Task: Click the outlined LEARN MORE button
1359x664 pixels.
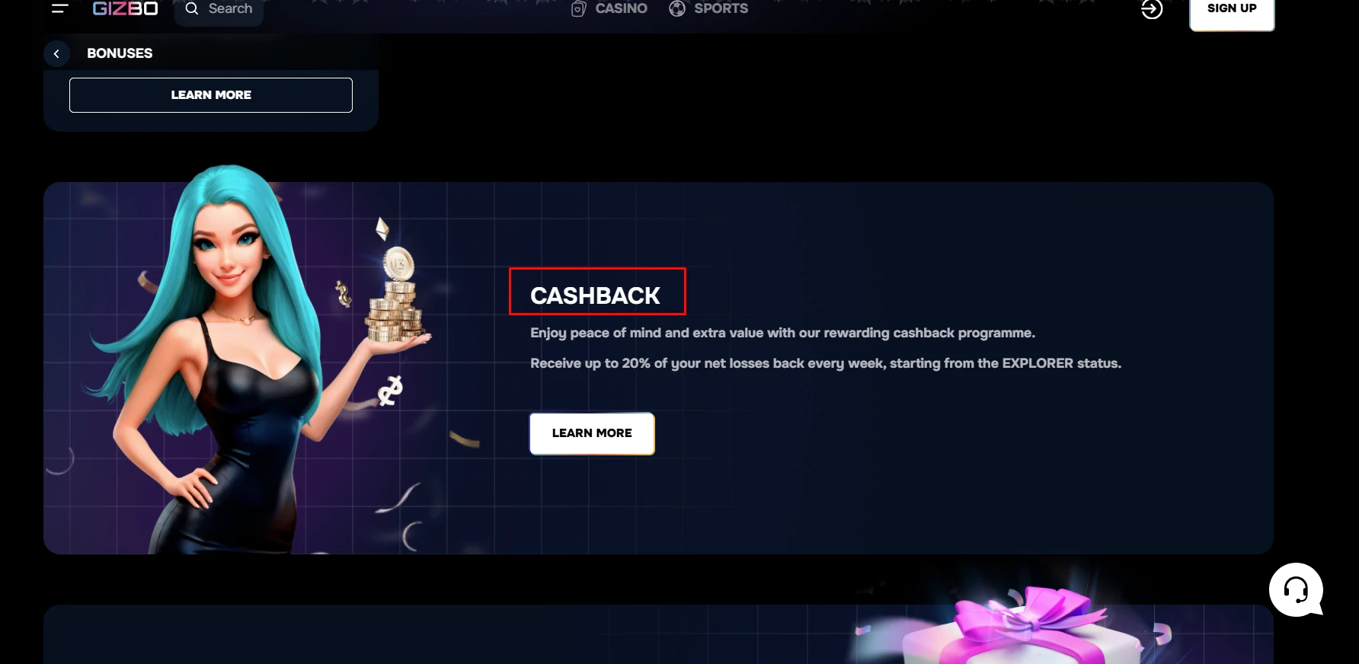Action: [x=211, y=95]
